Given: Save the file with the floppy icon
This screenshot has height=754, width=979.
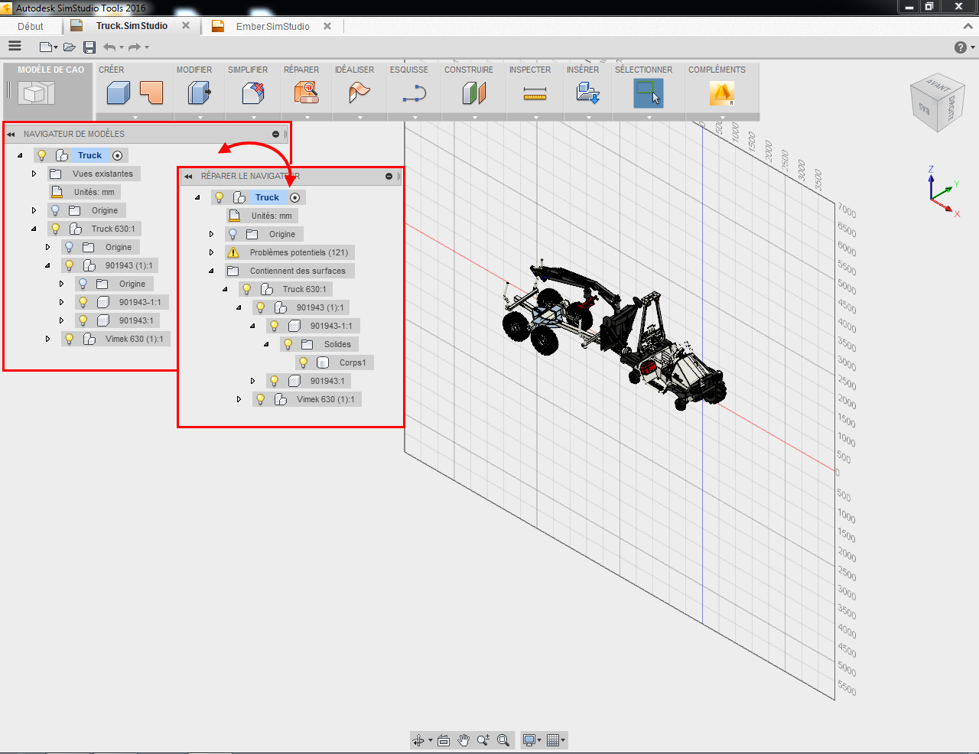Looking at the screenshot, I should pyautogui.click(x=89, y=47).
